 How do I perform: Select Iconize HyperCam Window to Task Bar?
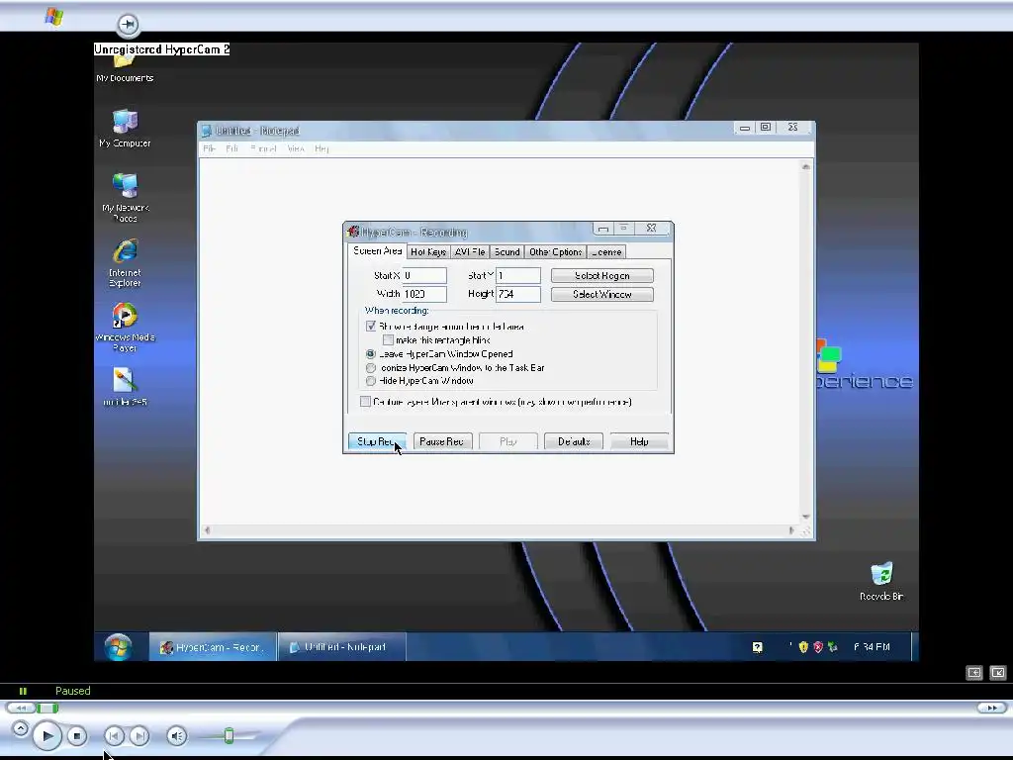371,368
